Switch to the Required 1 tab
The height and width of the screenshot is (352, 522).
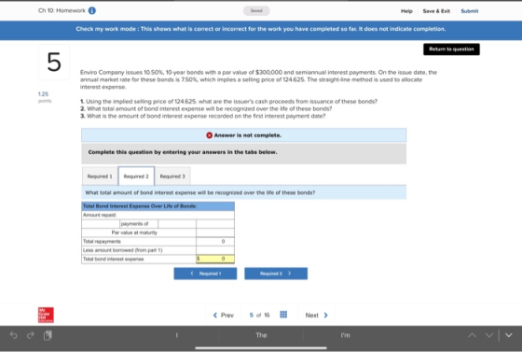100,176
